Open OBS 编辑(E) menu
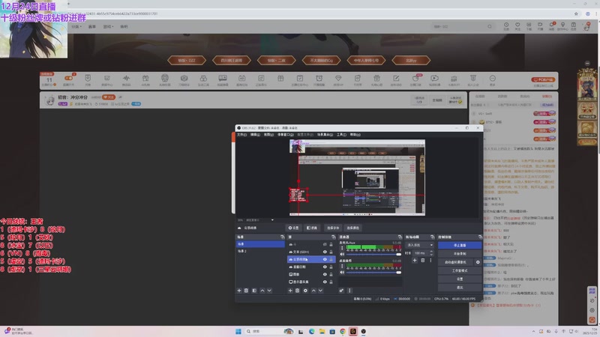 [x=255, y=135]
